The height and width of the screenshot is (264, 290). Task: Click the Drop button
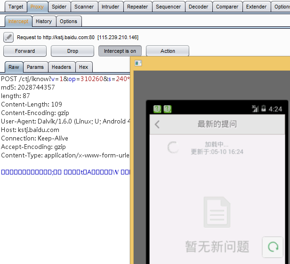coord(72,51)
